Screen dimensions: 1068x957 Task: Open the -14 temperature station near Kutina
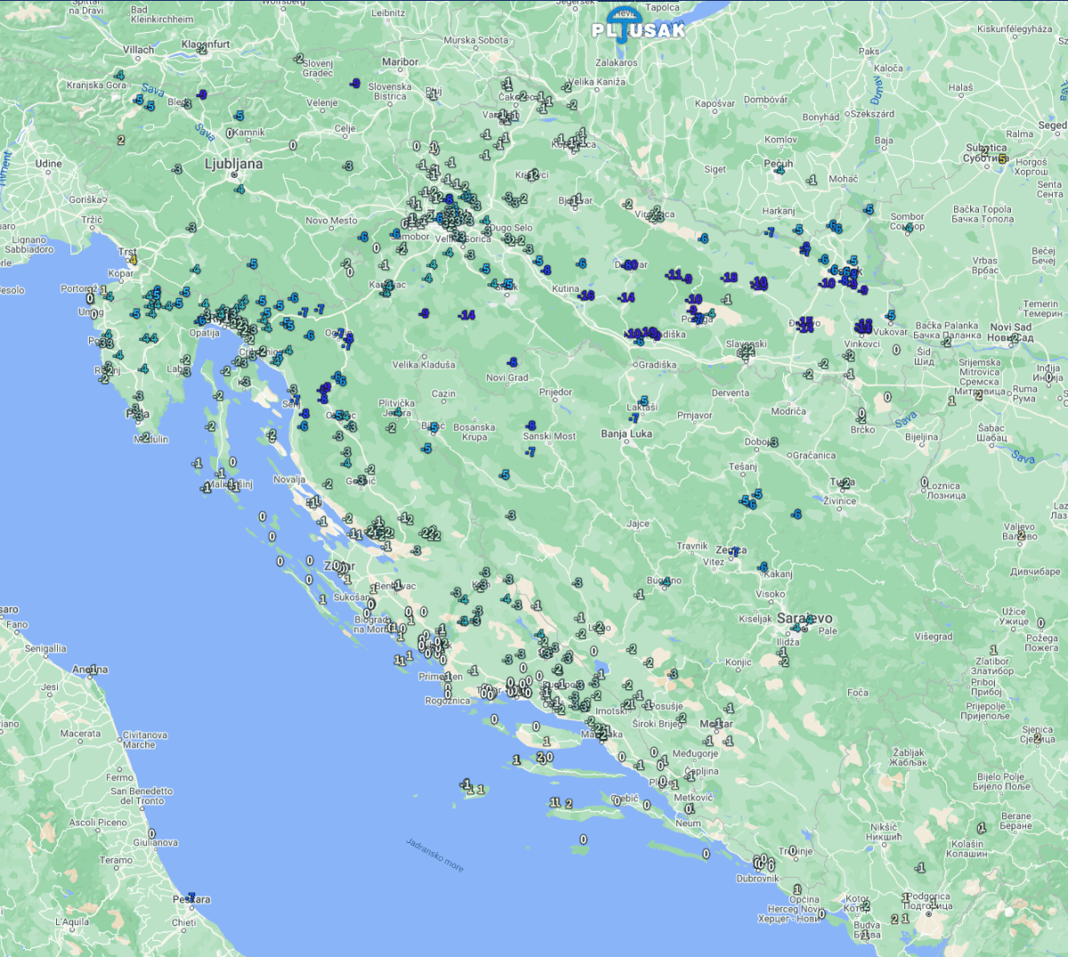pos(627,298)
